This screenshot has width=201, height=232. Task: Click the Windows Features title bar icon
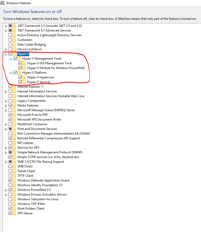tap(3, 3)
